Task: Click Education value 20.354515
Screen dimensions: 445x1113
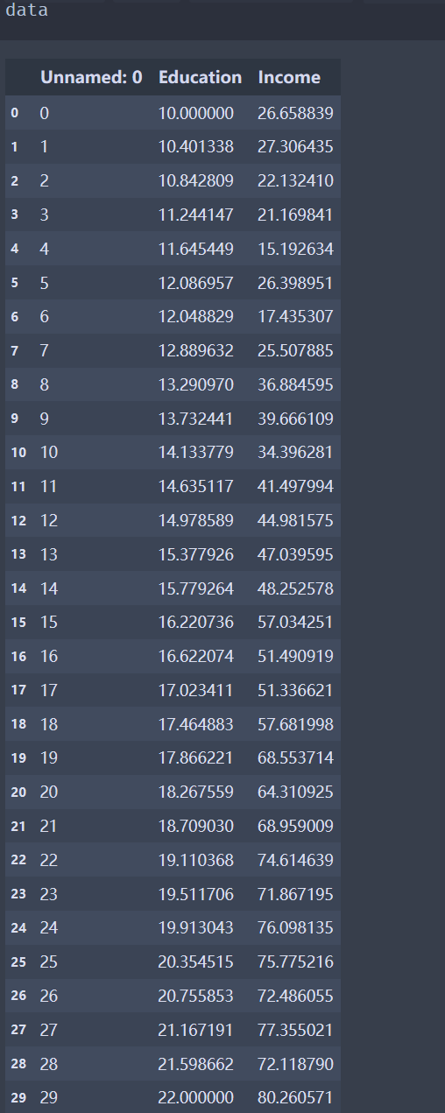Action: coord(196,962)
